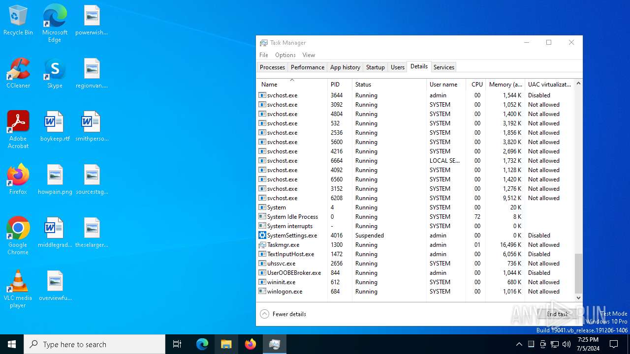Select the System Idle Process row
The image size is (630, 354).
point(415,217)
